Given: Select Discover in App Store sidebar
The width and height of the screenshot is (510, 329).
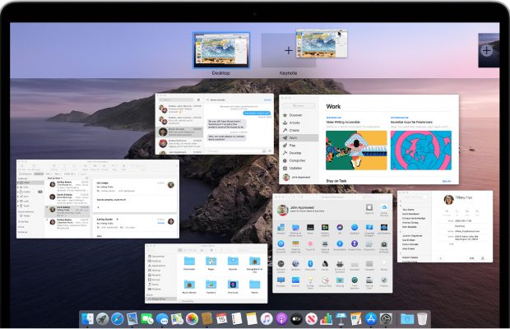Looking at the screenshot, I should pyautogui.click(x=295, y=115).
